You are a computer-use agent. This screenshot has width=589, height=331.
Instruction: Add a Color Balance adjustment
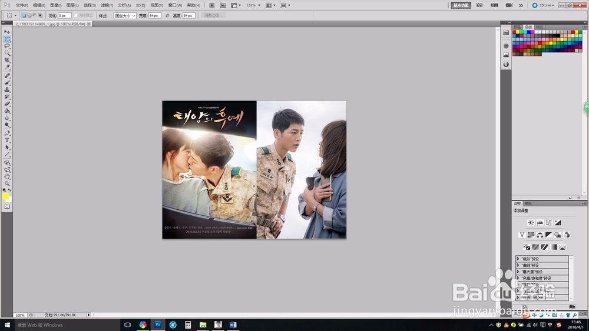pyautogui.click(x=540, y=235)
